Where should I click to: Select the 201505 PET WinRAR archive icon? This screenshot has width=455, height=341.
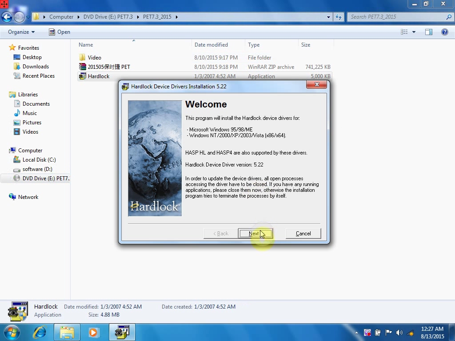[83, 67]
